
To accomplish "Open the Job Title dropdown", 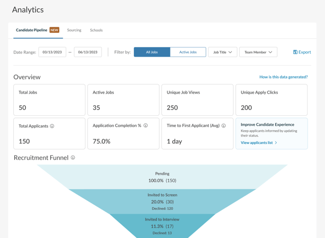I will (222, 52).
